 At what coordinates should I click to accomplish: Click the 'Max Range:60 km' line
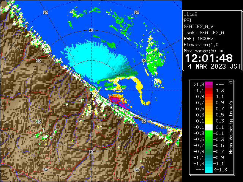pos(204,51)
